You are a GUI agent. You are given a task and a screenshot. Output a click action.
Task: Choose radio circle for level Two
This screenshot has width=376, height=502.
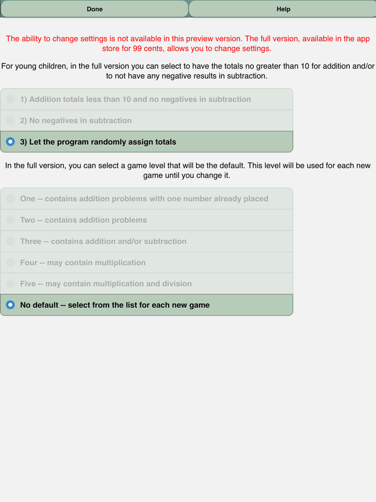(11, 220)
